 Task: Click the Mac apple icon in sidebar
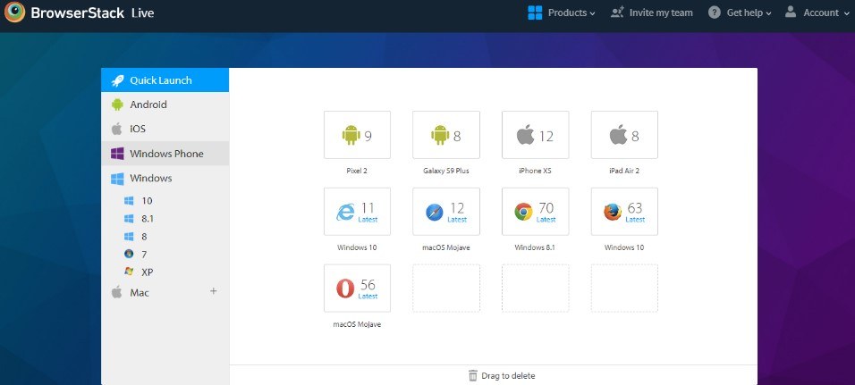click(116, 292)
